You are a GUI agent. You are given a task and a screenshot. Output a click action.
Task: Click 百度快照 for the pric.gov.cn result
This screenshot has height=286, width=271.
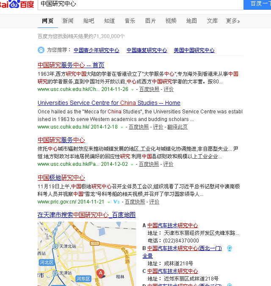click(135, 202)
